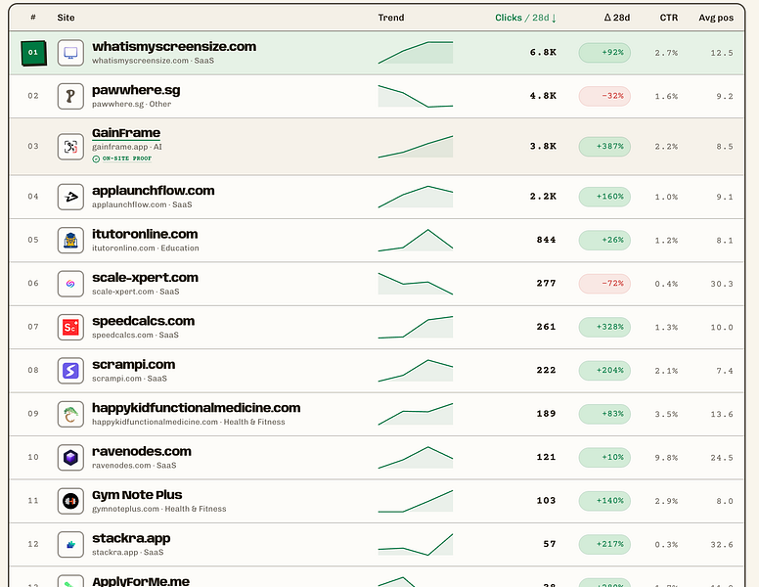This screenshot has width=759, height=587.
Task: Click the GainFrame trend sparkline
Action: tap(416, 147)
